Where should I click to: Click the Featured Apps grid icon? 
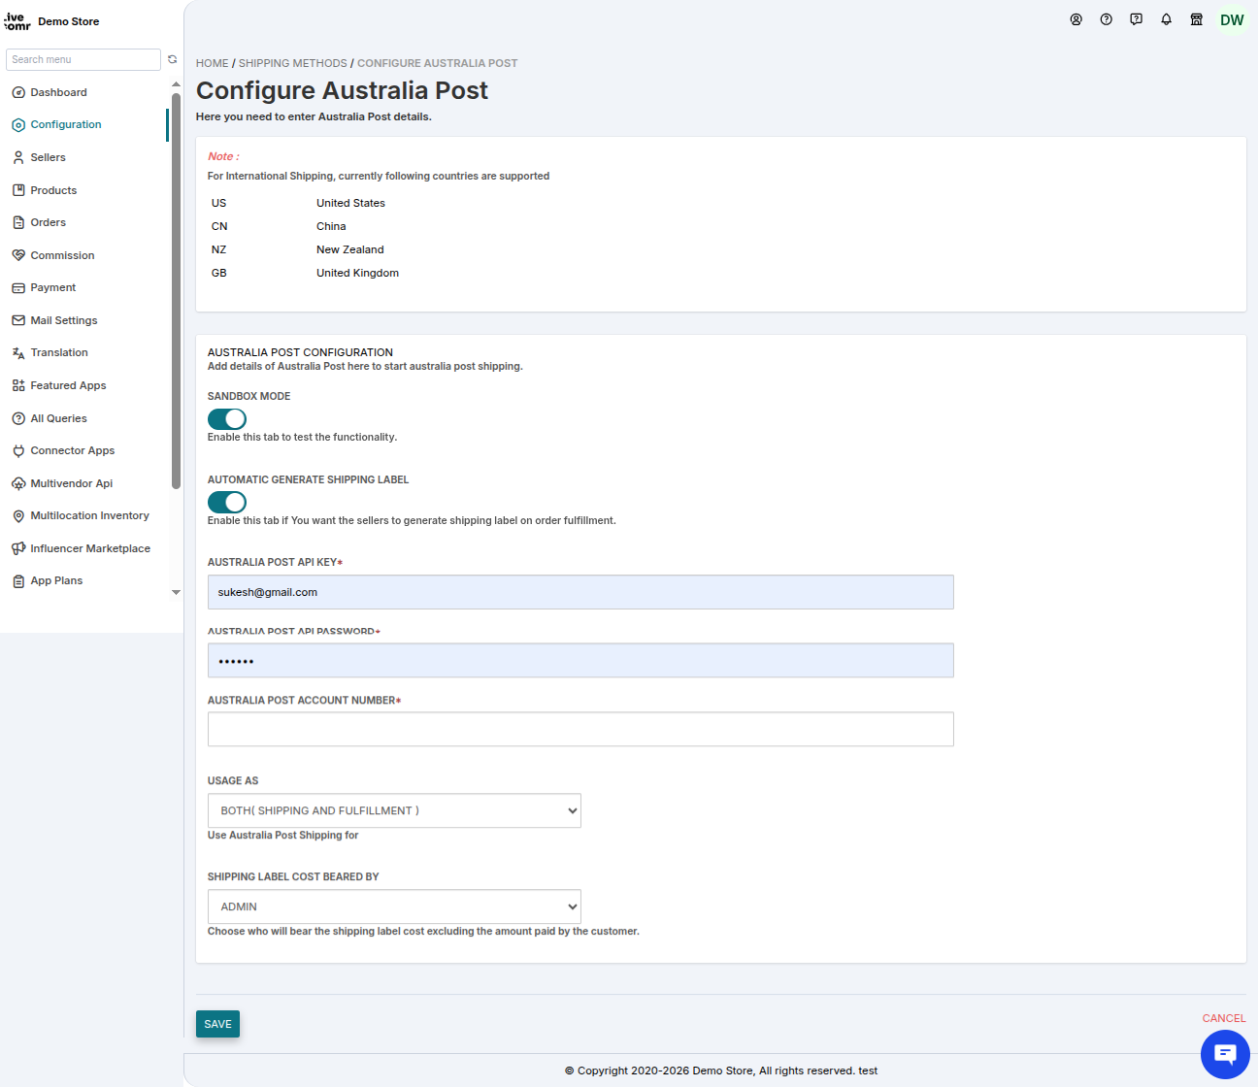tap(18, 385)
